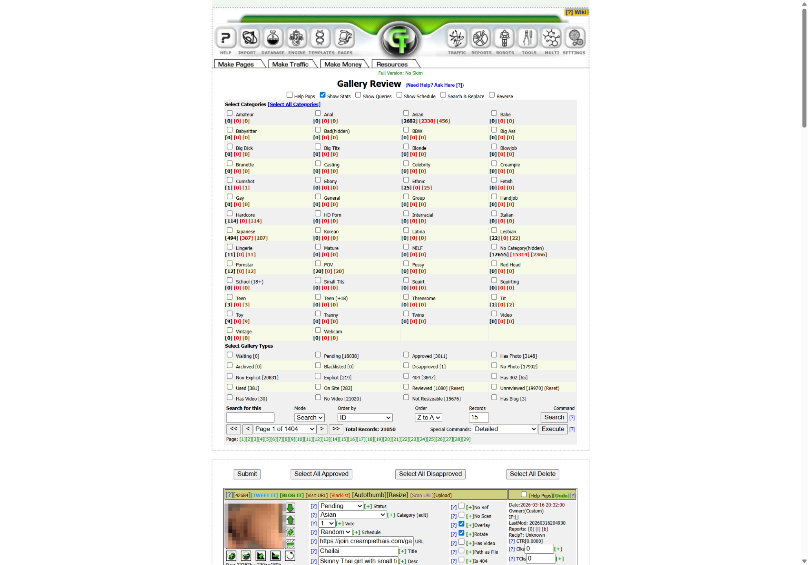The height and width of the screenshot is (565, 808).
Task: Click the Select All Categories link
Action: (x=294, y=104)
